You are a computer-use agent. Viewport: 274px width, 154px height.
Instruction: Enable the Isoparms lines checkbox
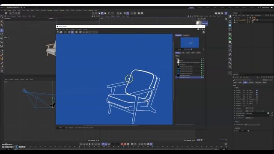tap(244, 104)
